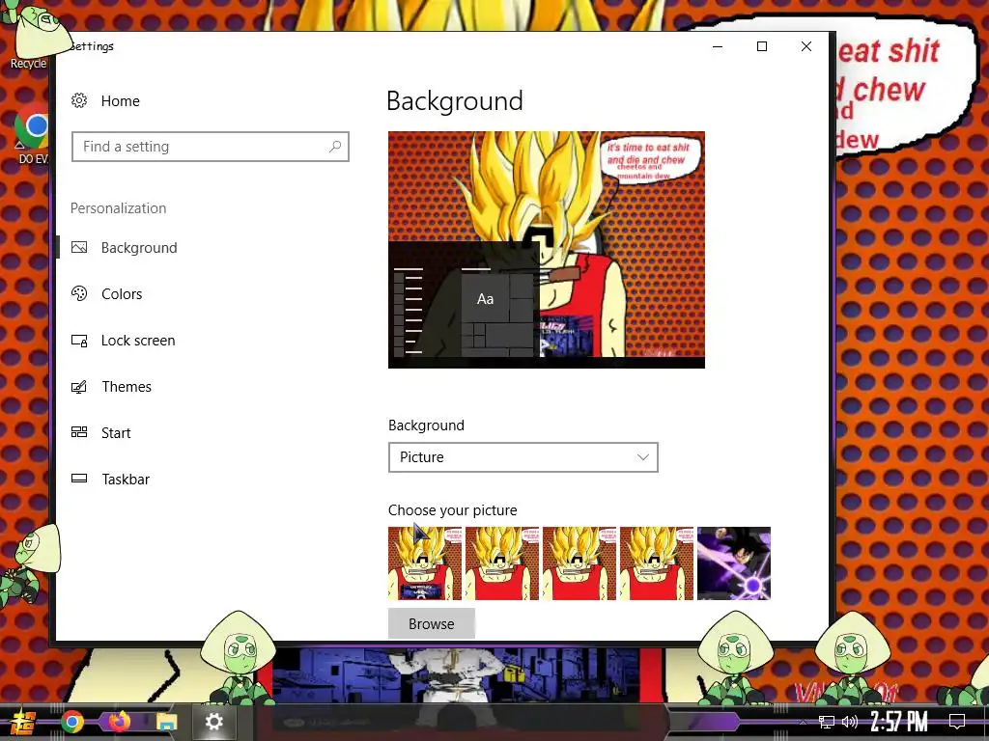This screenshot has width=989, height=741.
Task: Open the notification center icon
Action: [957, 722]
